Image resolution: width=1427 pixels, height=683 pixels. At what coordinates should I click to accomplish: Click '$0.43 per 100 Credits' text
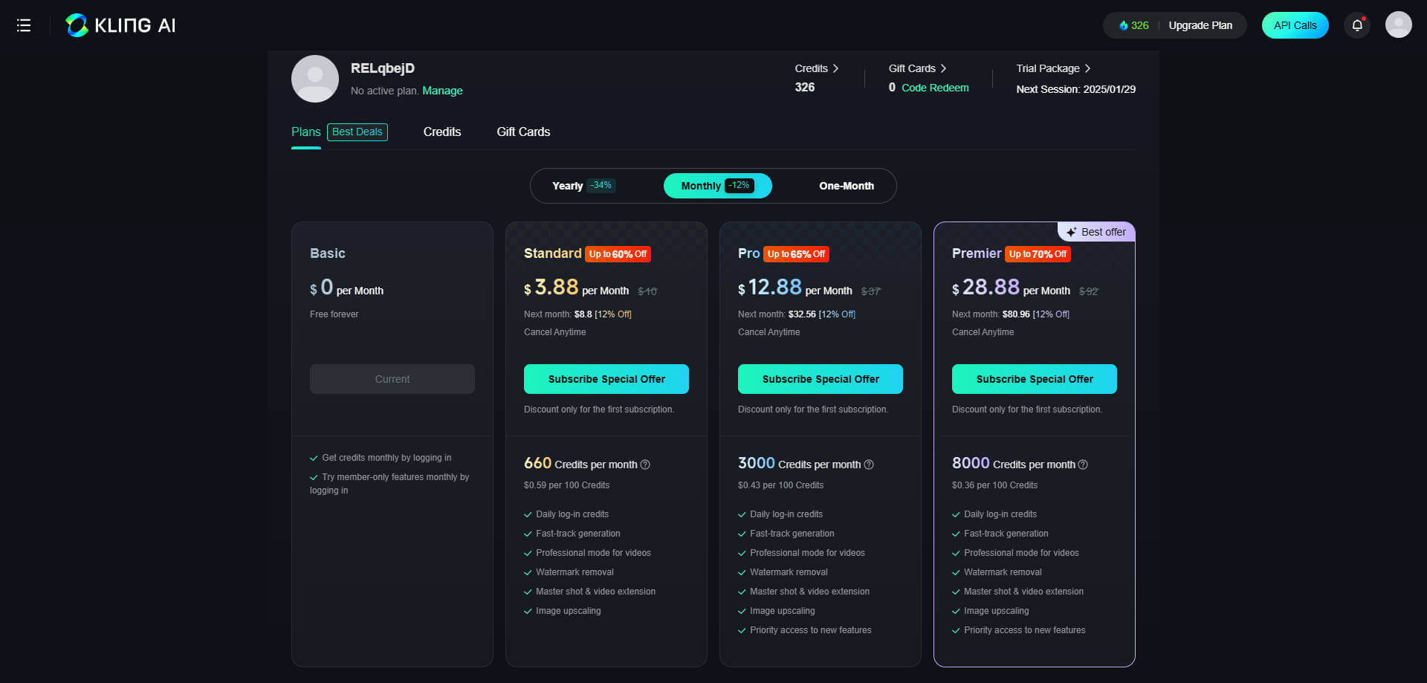(780, 485)
